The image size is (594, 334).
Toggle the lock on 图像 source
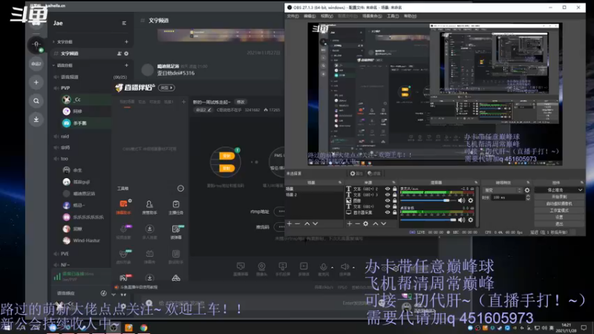tap(395, 200)
